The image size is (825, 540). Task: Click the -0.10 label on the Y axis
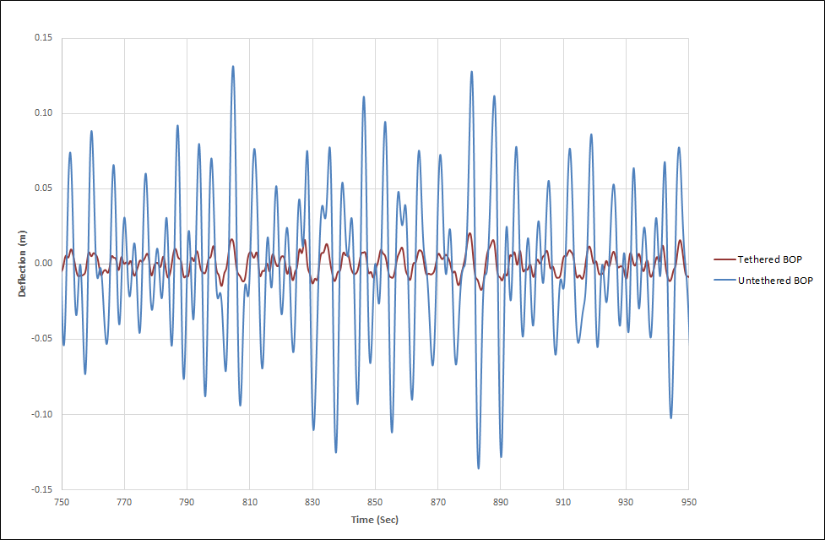click(x=41, y=414)
